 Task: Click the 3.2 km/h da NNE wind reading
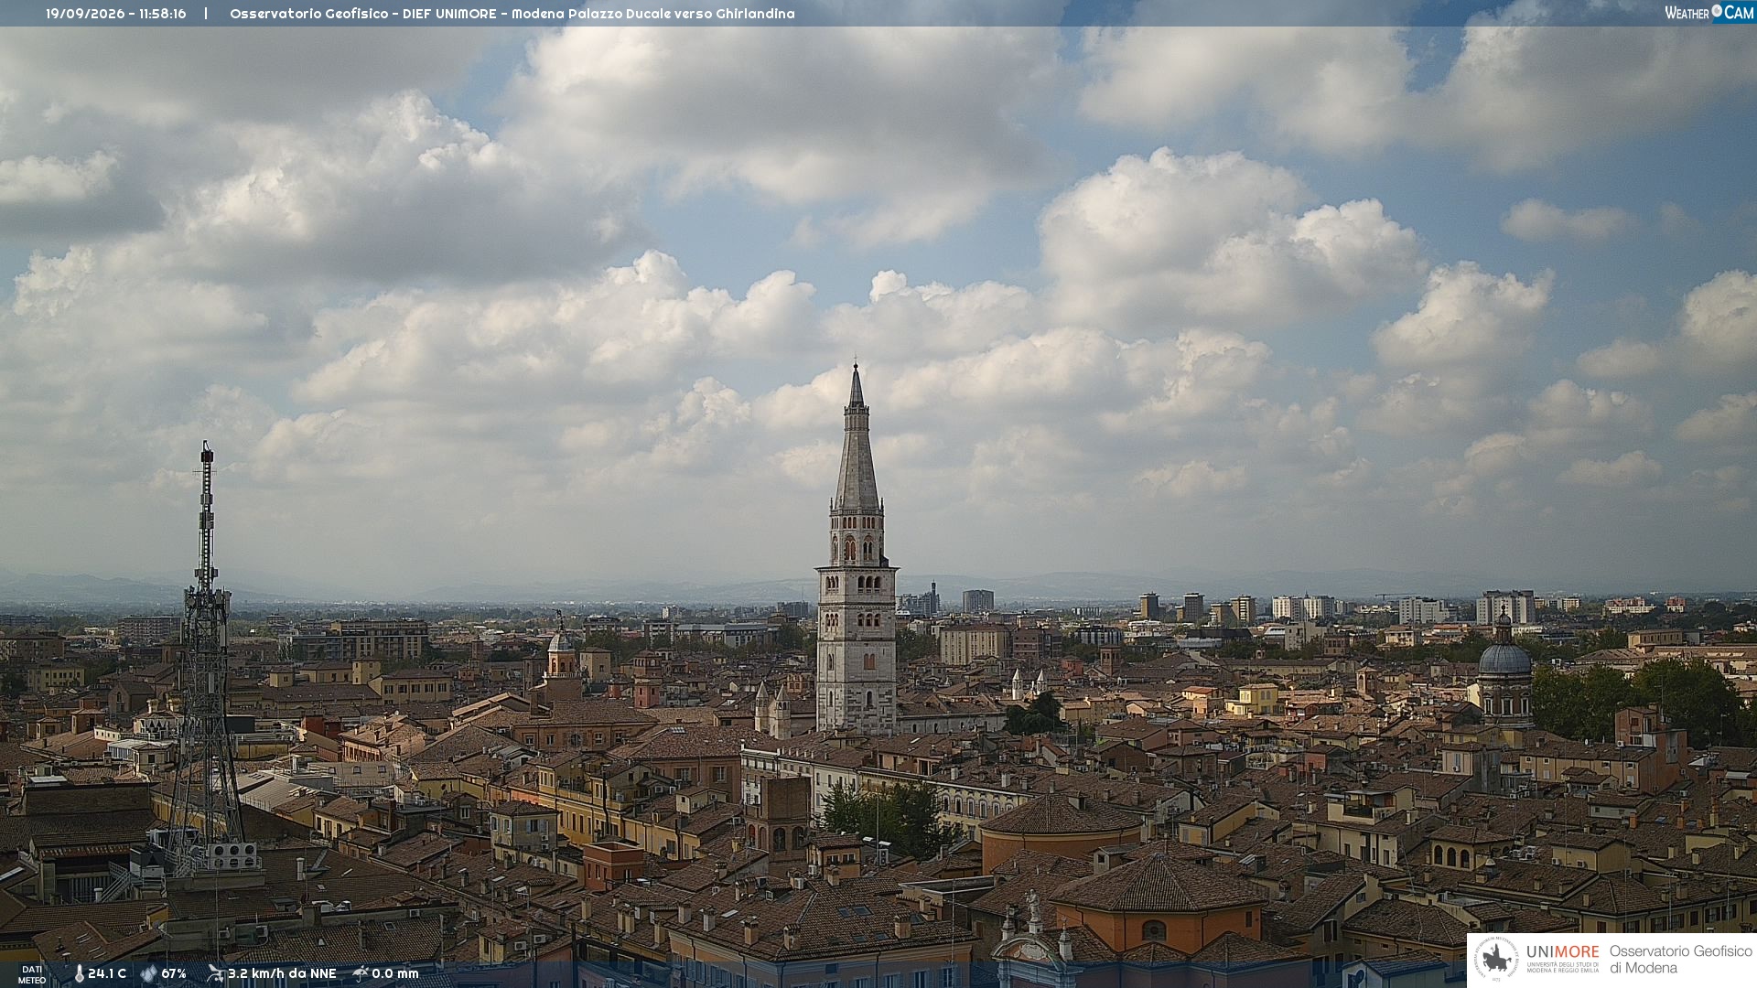[282, 973]
